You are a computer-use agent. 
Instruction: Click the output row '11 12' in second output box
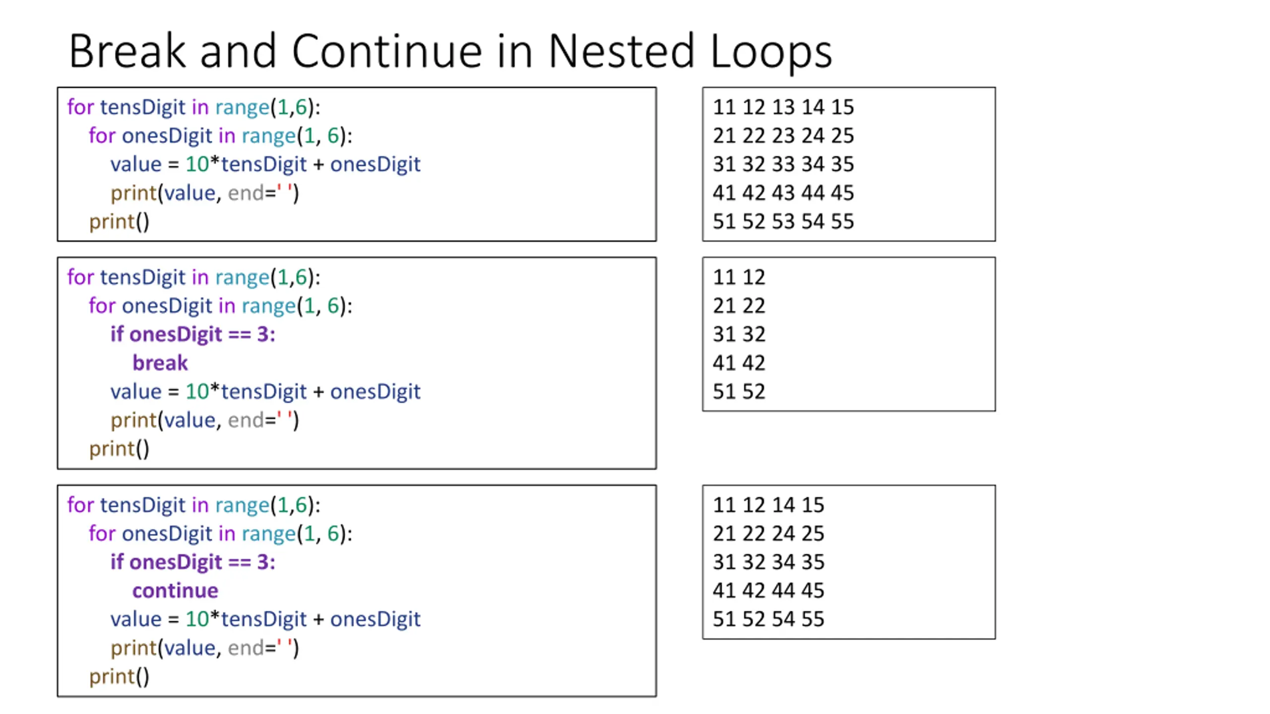(739, 277)
